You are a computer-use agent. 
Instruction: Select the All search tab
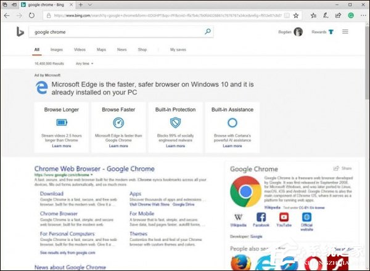tap(37, 49)
